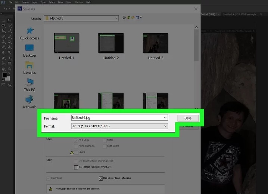
Task: Go up one folder level
Action: click(128, 18)
